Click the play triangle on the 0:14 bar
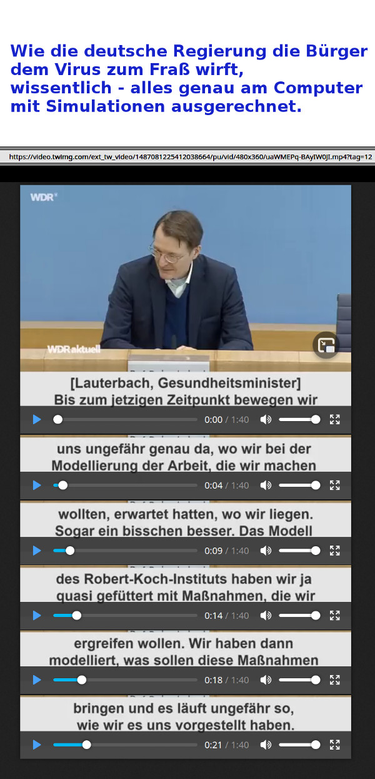Screen dimensions: 375x779 coord(37,616)
